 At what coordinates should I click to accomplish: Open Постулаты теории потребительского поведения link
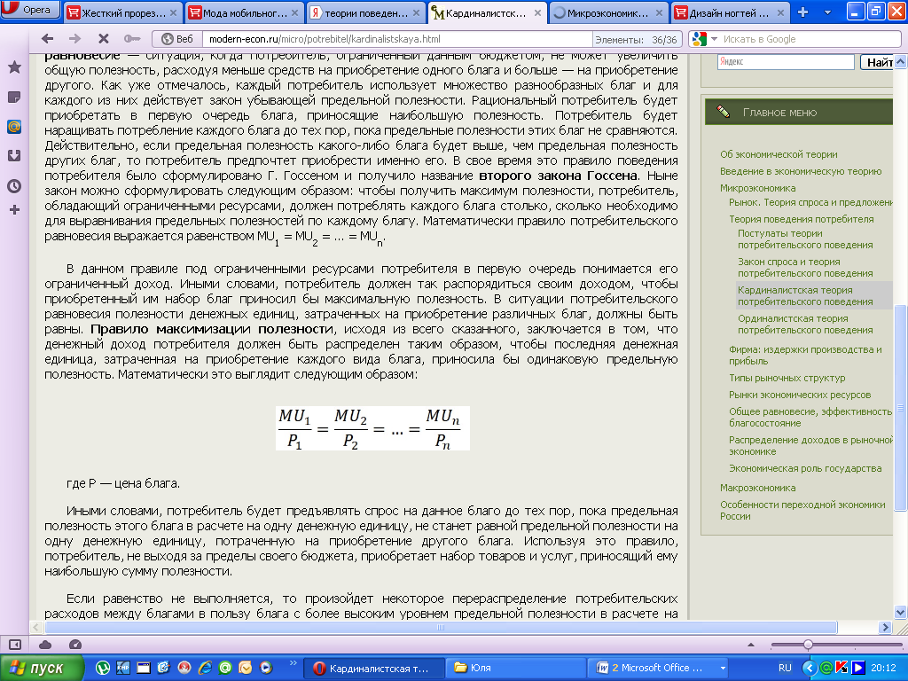[x=805, y=239]
